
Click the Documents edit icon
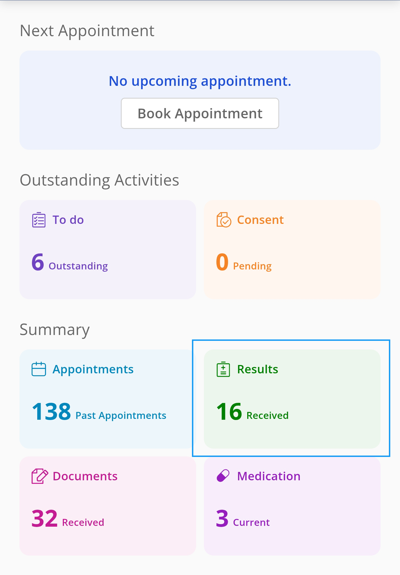[39, 476]
